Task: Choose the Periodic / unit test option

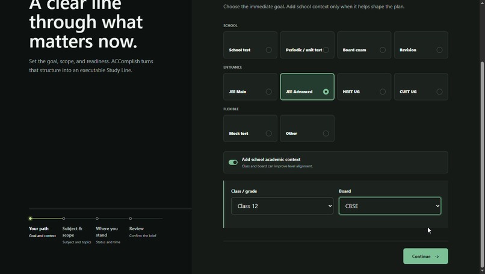Action: tap(307, 45)
